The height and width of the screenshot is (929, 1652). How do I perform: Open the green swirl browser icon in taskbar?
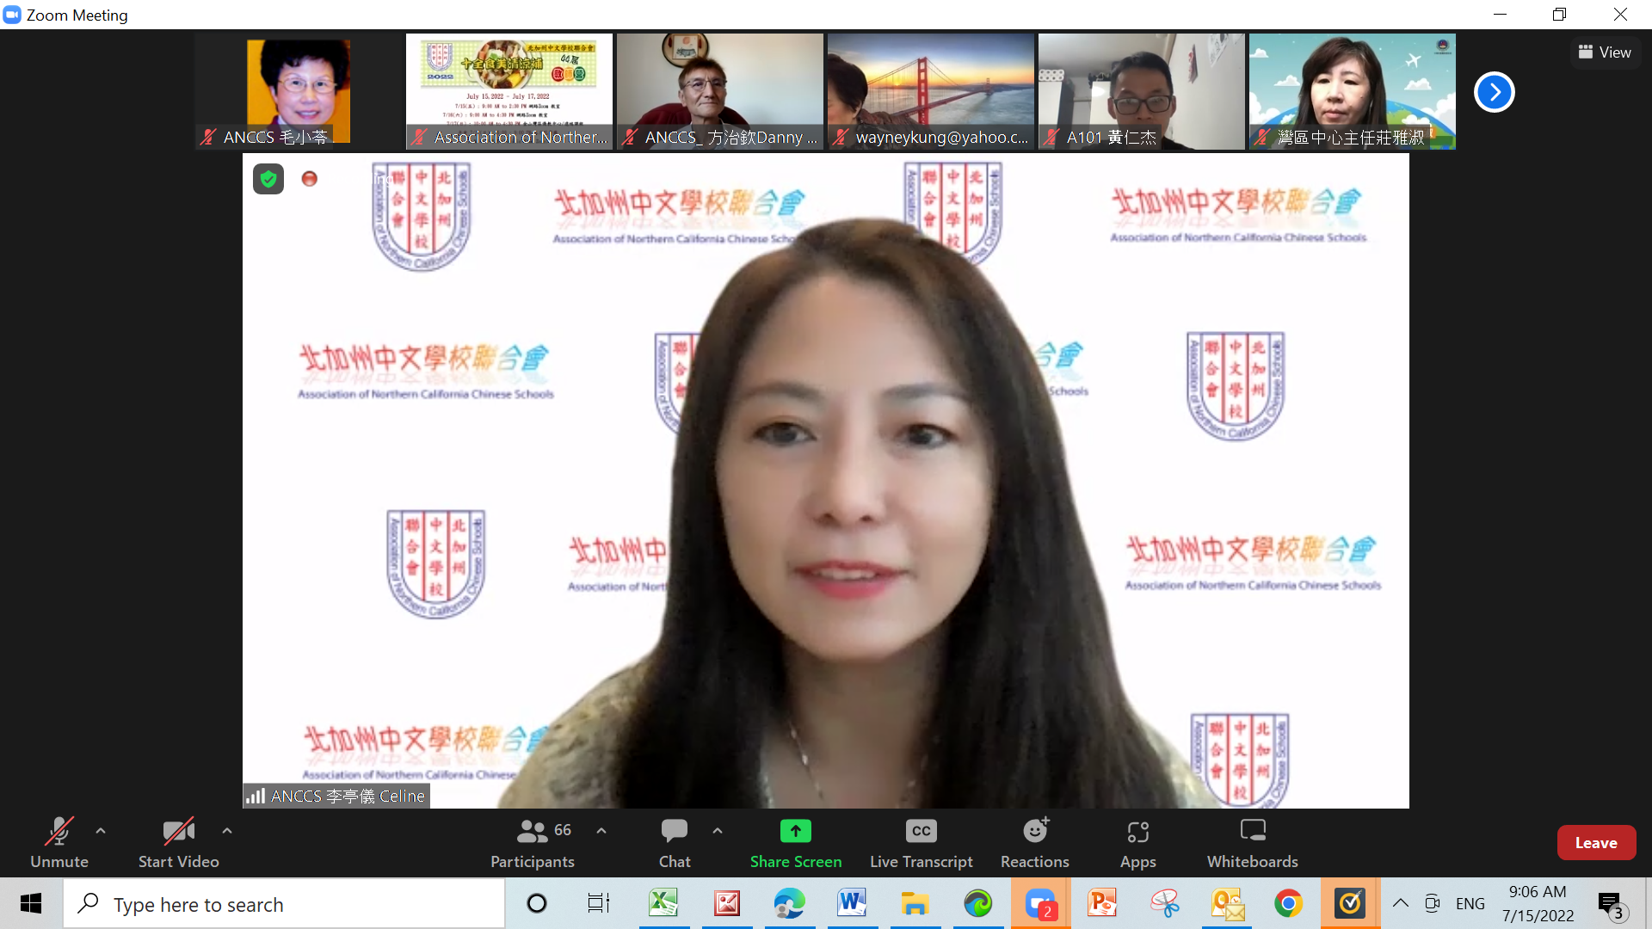tap(977, 903)
